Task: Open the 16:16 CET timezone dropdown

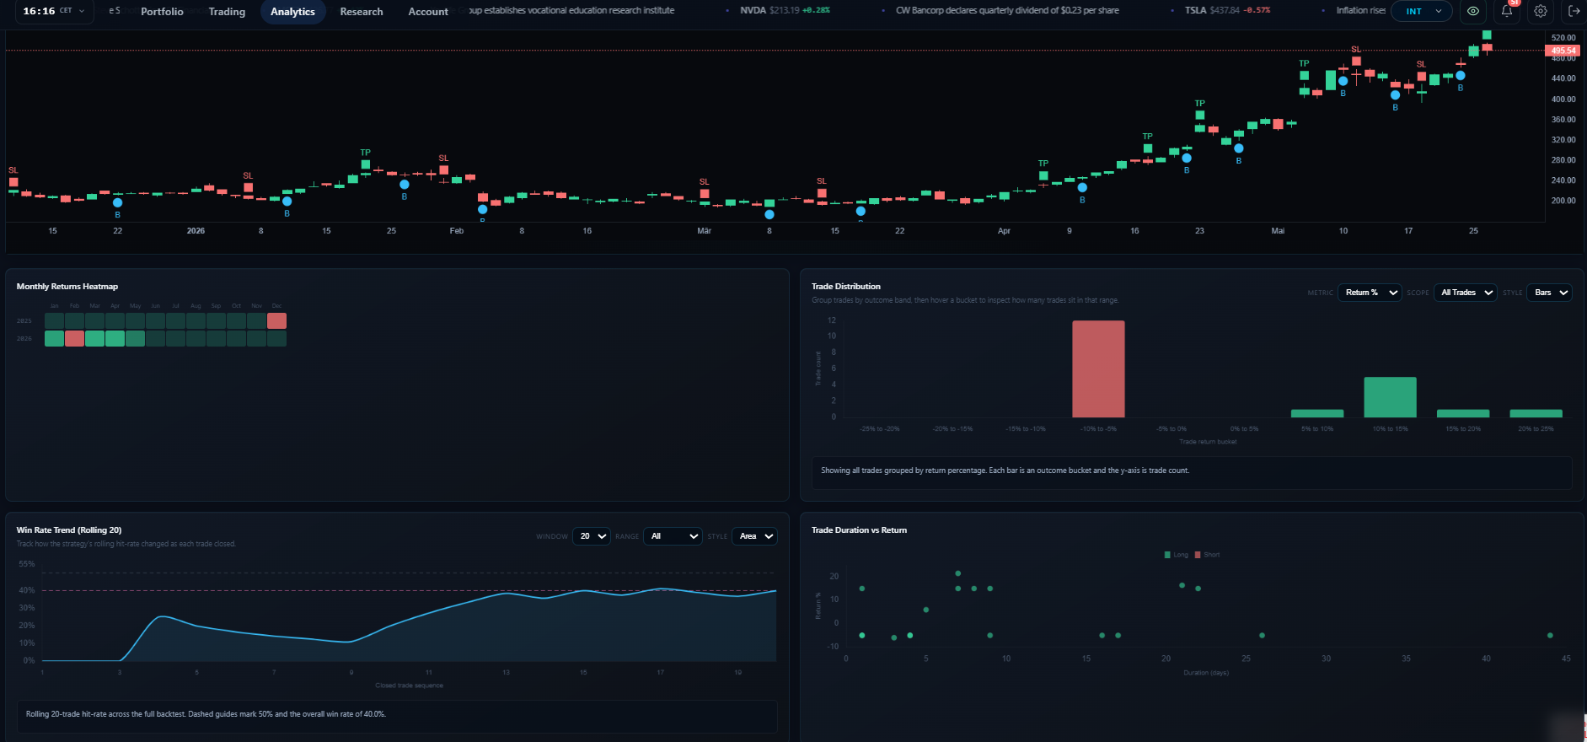Action: tap(54, 11)
